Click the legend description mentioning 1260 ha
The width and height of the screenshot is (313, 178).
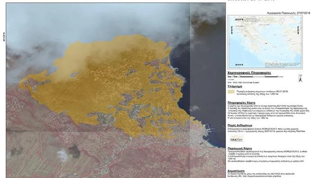tap(262, 93)
